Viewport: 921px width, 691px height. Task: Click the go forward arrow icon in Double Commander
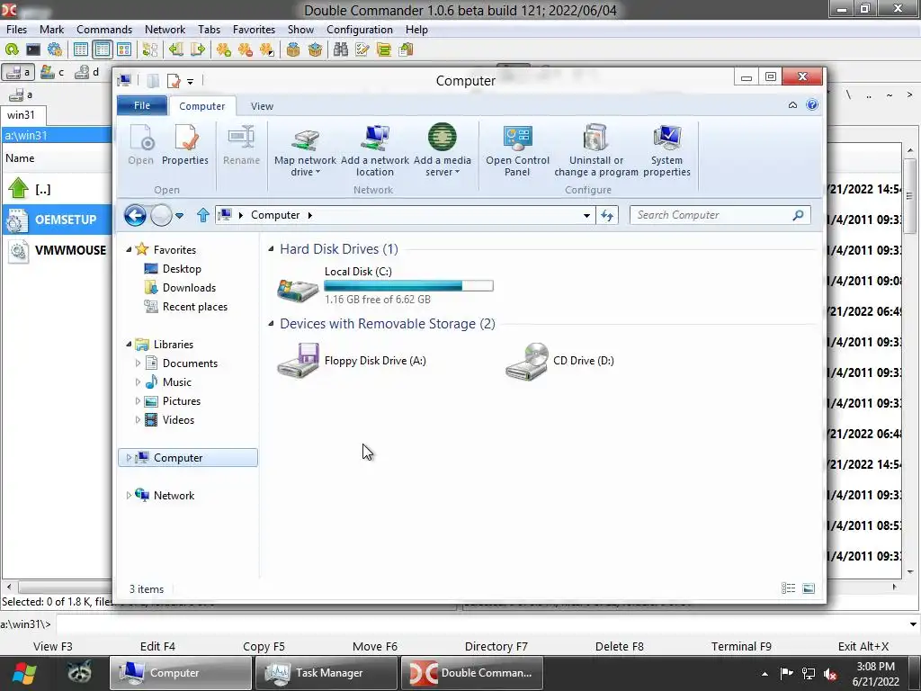[198, 49]
